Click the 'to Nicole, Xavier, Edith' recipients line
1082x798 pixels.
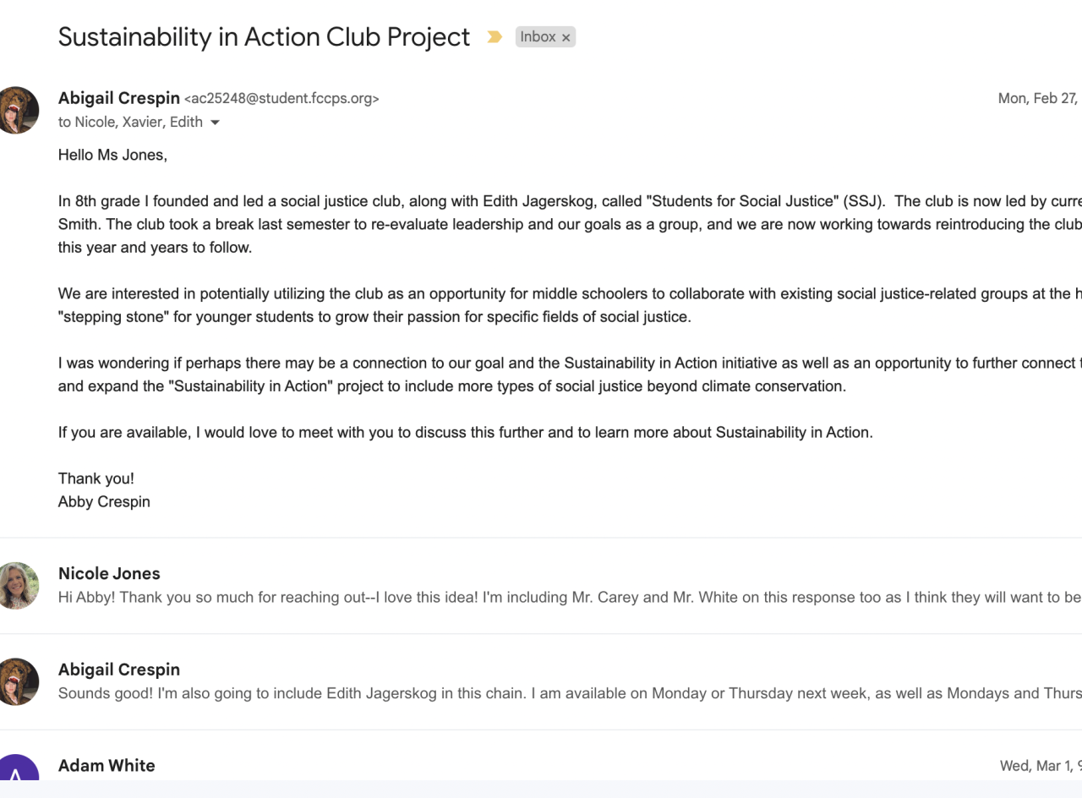(x=130, y=122)
